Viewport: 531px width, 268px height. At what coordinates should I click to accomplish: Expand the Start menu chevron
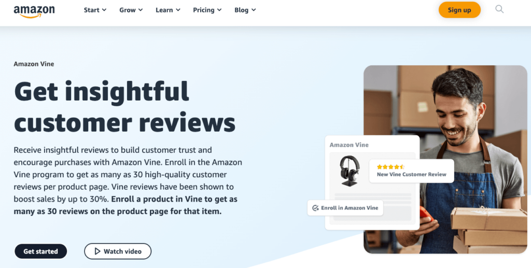coord(104,10)
